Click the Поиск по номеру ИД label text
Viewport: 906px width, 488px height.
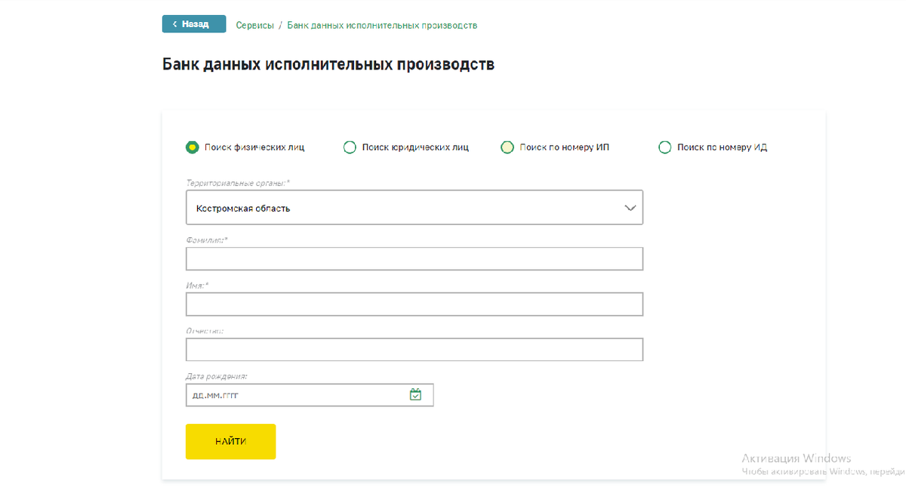[x=723, y=147]
